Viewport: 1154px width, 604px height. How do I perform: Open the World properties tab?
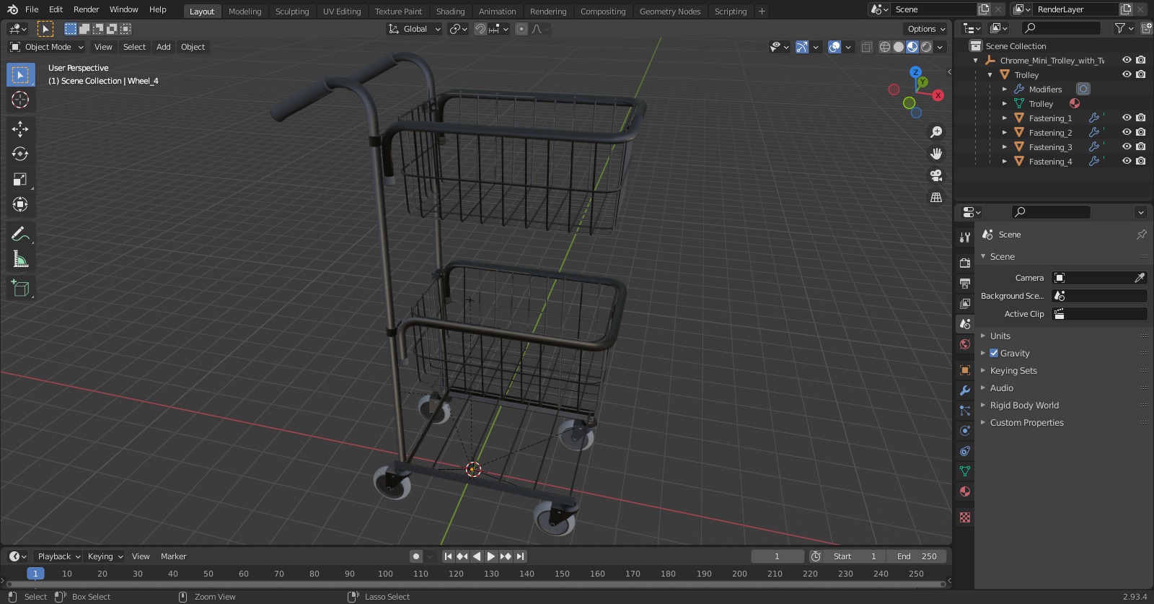coord(965,344)
